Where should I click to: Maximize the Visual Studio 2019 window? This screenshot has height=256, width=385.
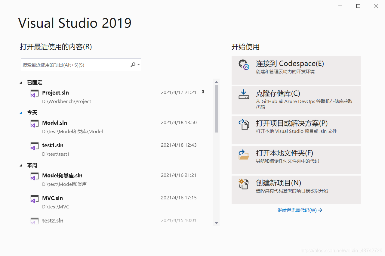click(358, 6)
